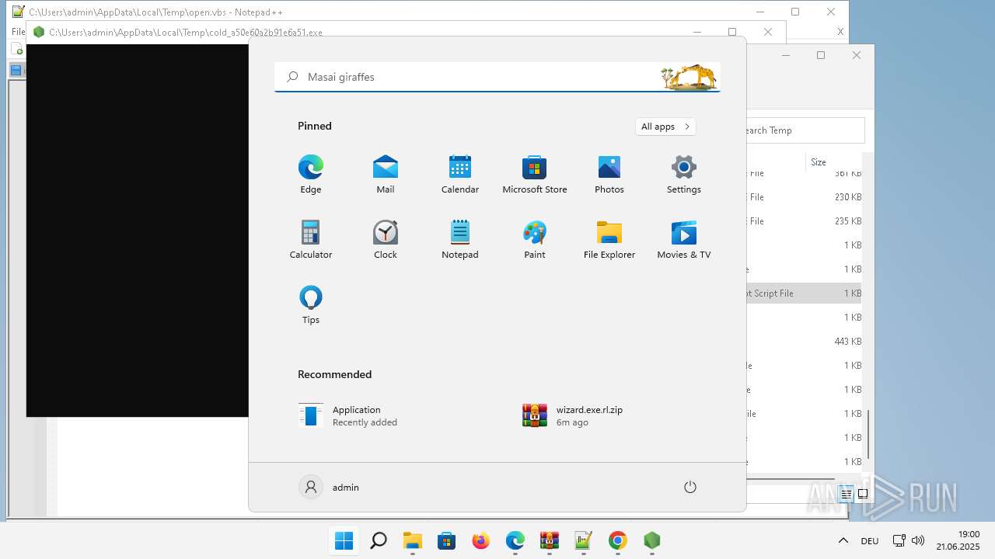Open the admin user account menu
This screenshot has width=995, height=559.
pyautogui.click(x=330, y=487)
